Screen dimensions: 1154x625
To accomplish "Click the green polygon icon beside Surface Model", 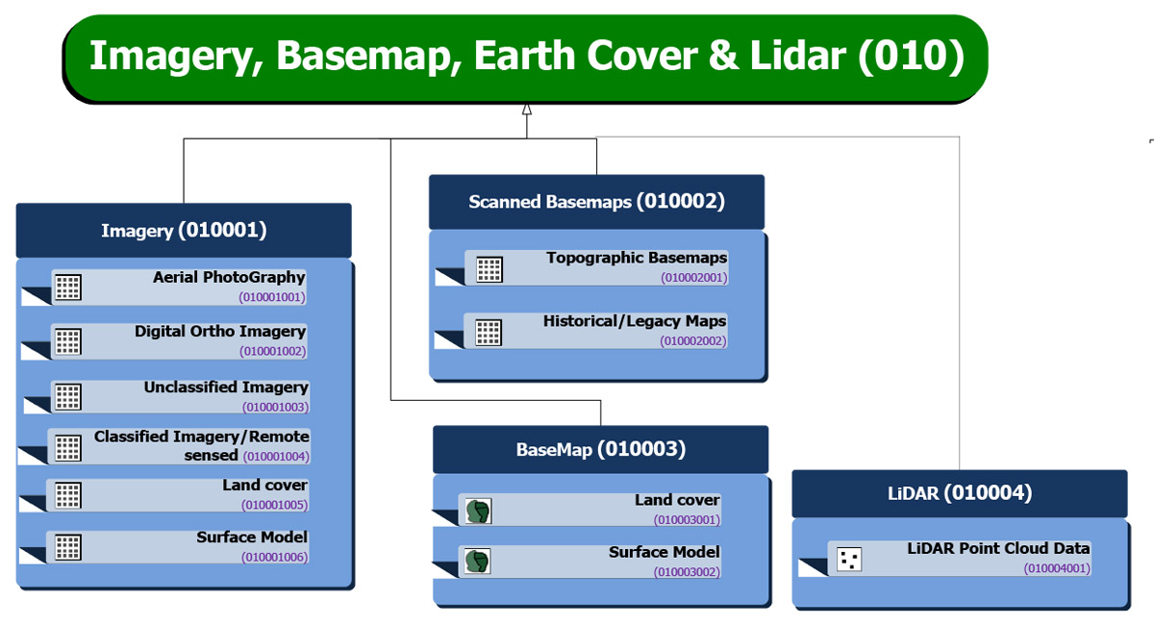I will tap(478, 561).
